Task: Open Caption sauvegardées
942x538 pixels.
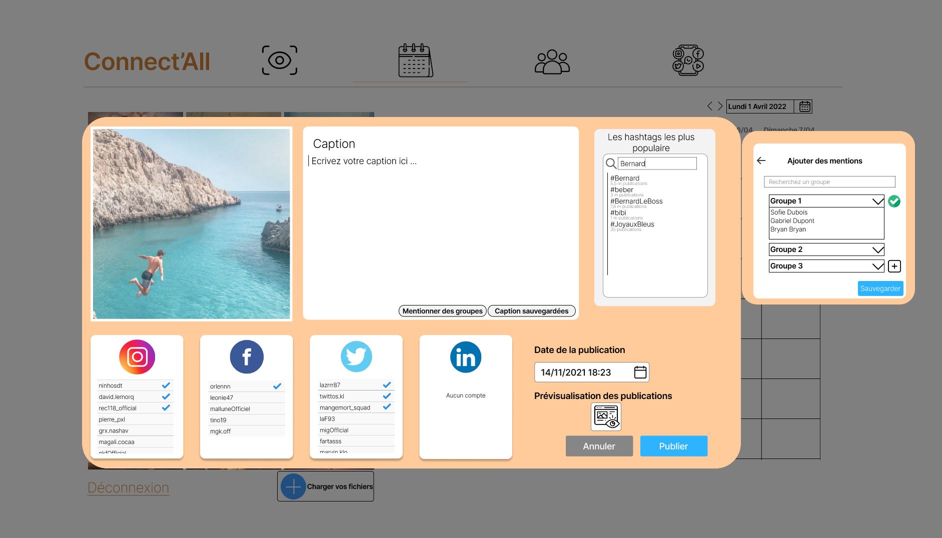Action: point(531,311)
